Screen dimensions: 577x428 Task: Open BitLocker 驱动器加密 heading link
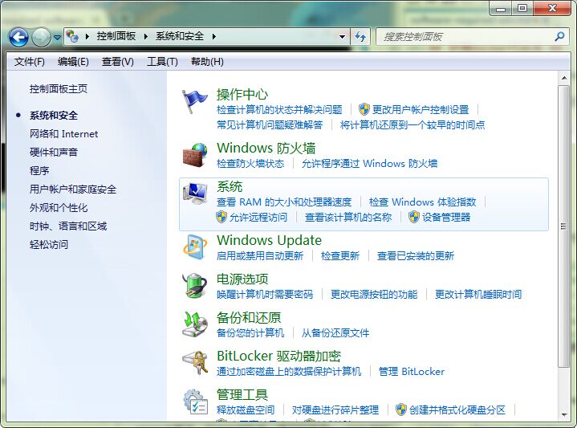278,356
